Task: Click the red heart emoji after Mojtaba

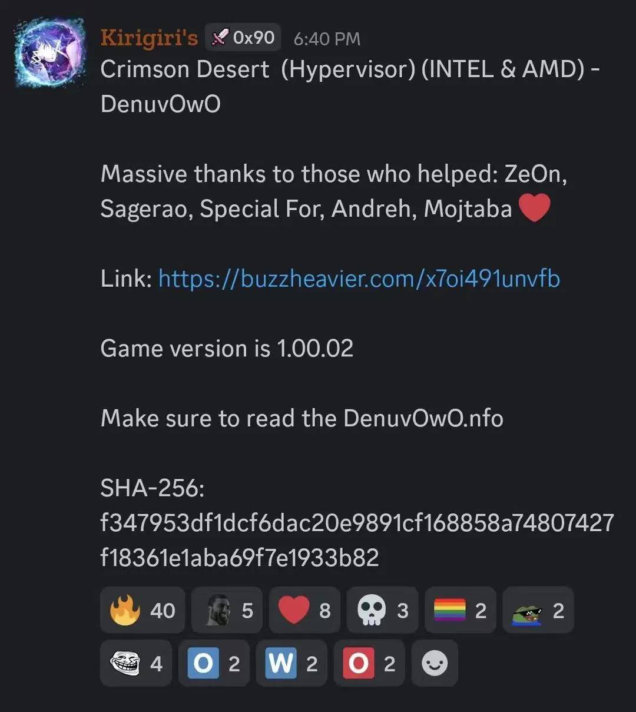Action: (535, 208)
